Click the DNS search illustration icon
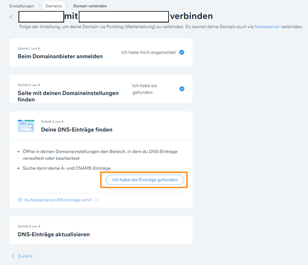The image size is (308, 265). (x=26, y=126)
